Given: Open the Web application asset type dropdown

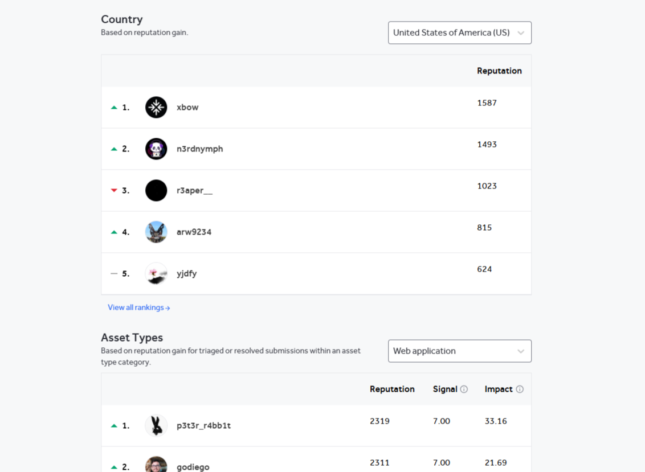Looking at the screenshot, I should [x=459, y=351].
